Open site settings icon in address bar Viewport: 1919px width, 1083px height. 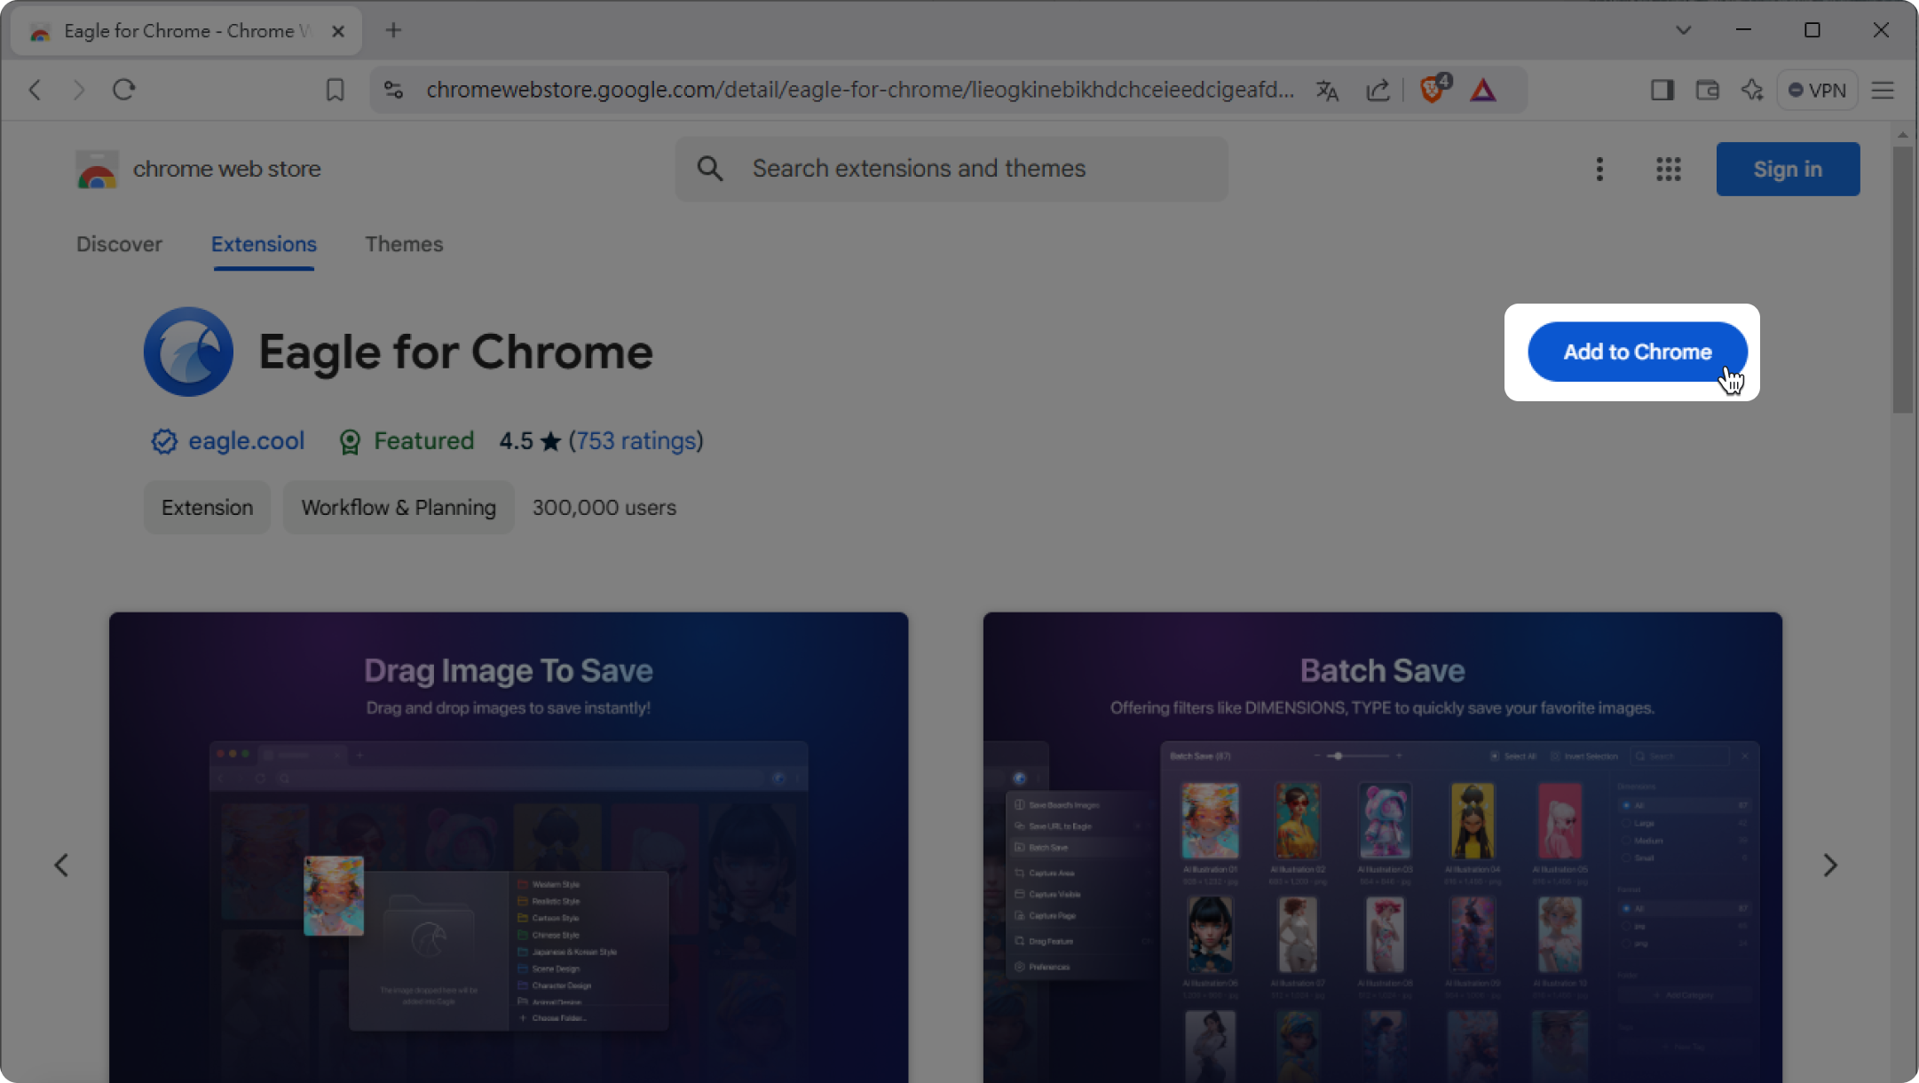[x=393, y=90]
